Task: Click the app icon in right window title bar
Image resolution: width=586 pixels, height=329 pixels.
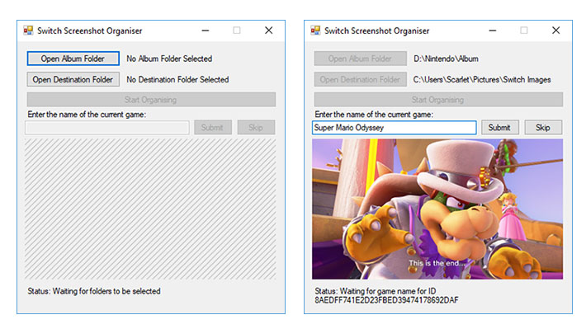Action: pos(315,31)
